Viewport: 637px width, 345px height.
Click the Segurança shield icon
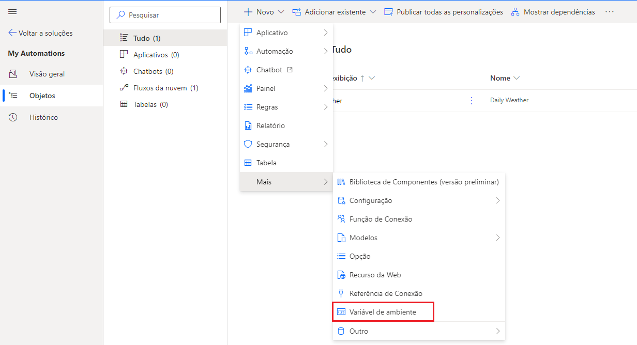pos(248,144)
